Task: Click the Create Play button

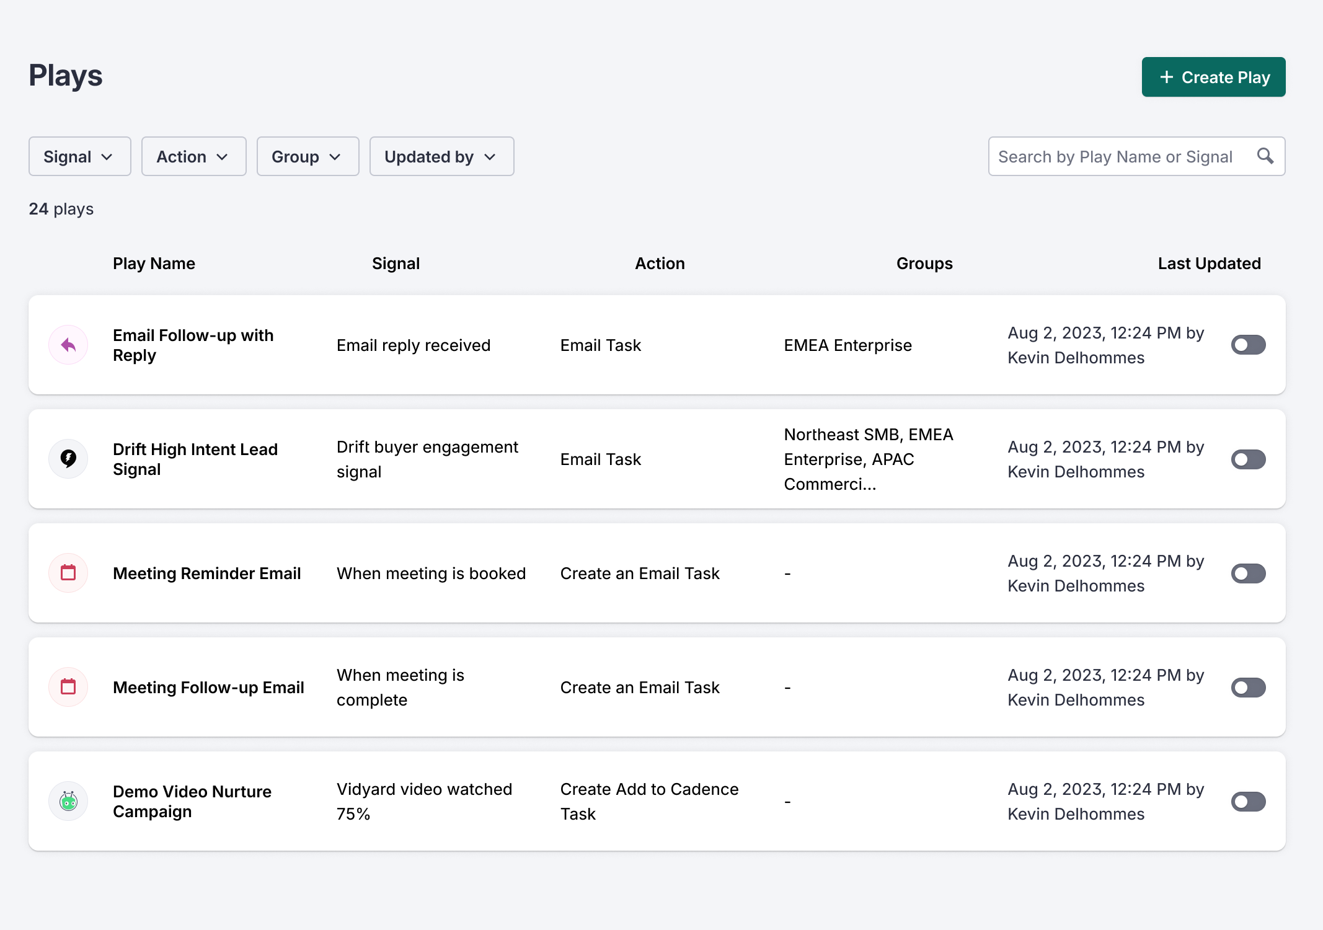Action: tap(1214, 77)
